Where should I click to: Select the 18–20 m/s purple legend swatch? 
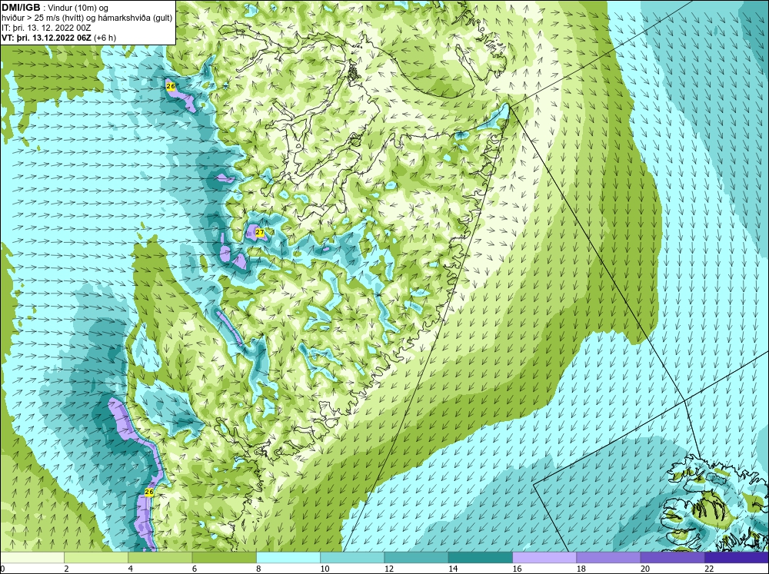coord(608,557)
